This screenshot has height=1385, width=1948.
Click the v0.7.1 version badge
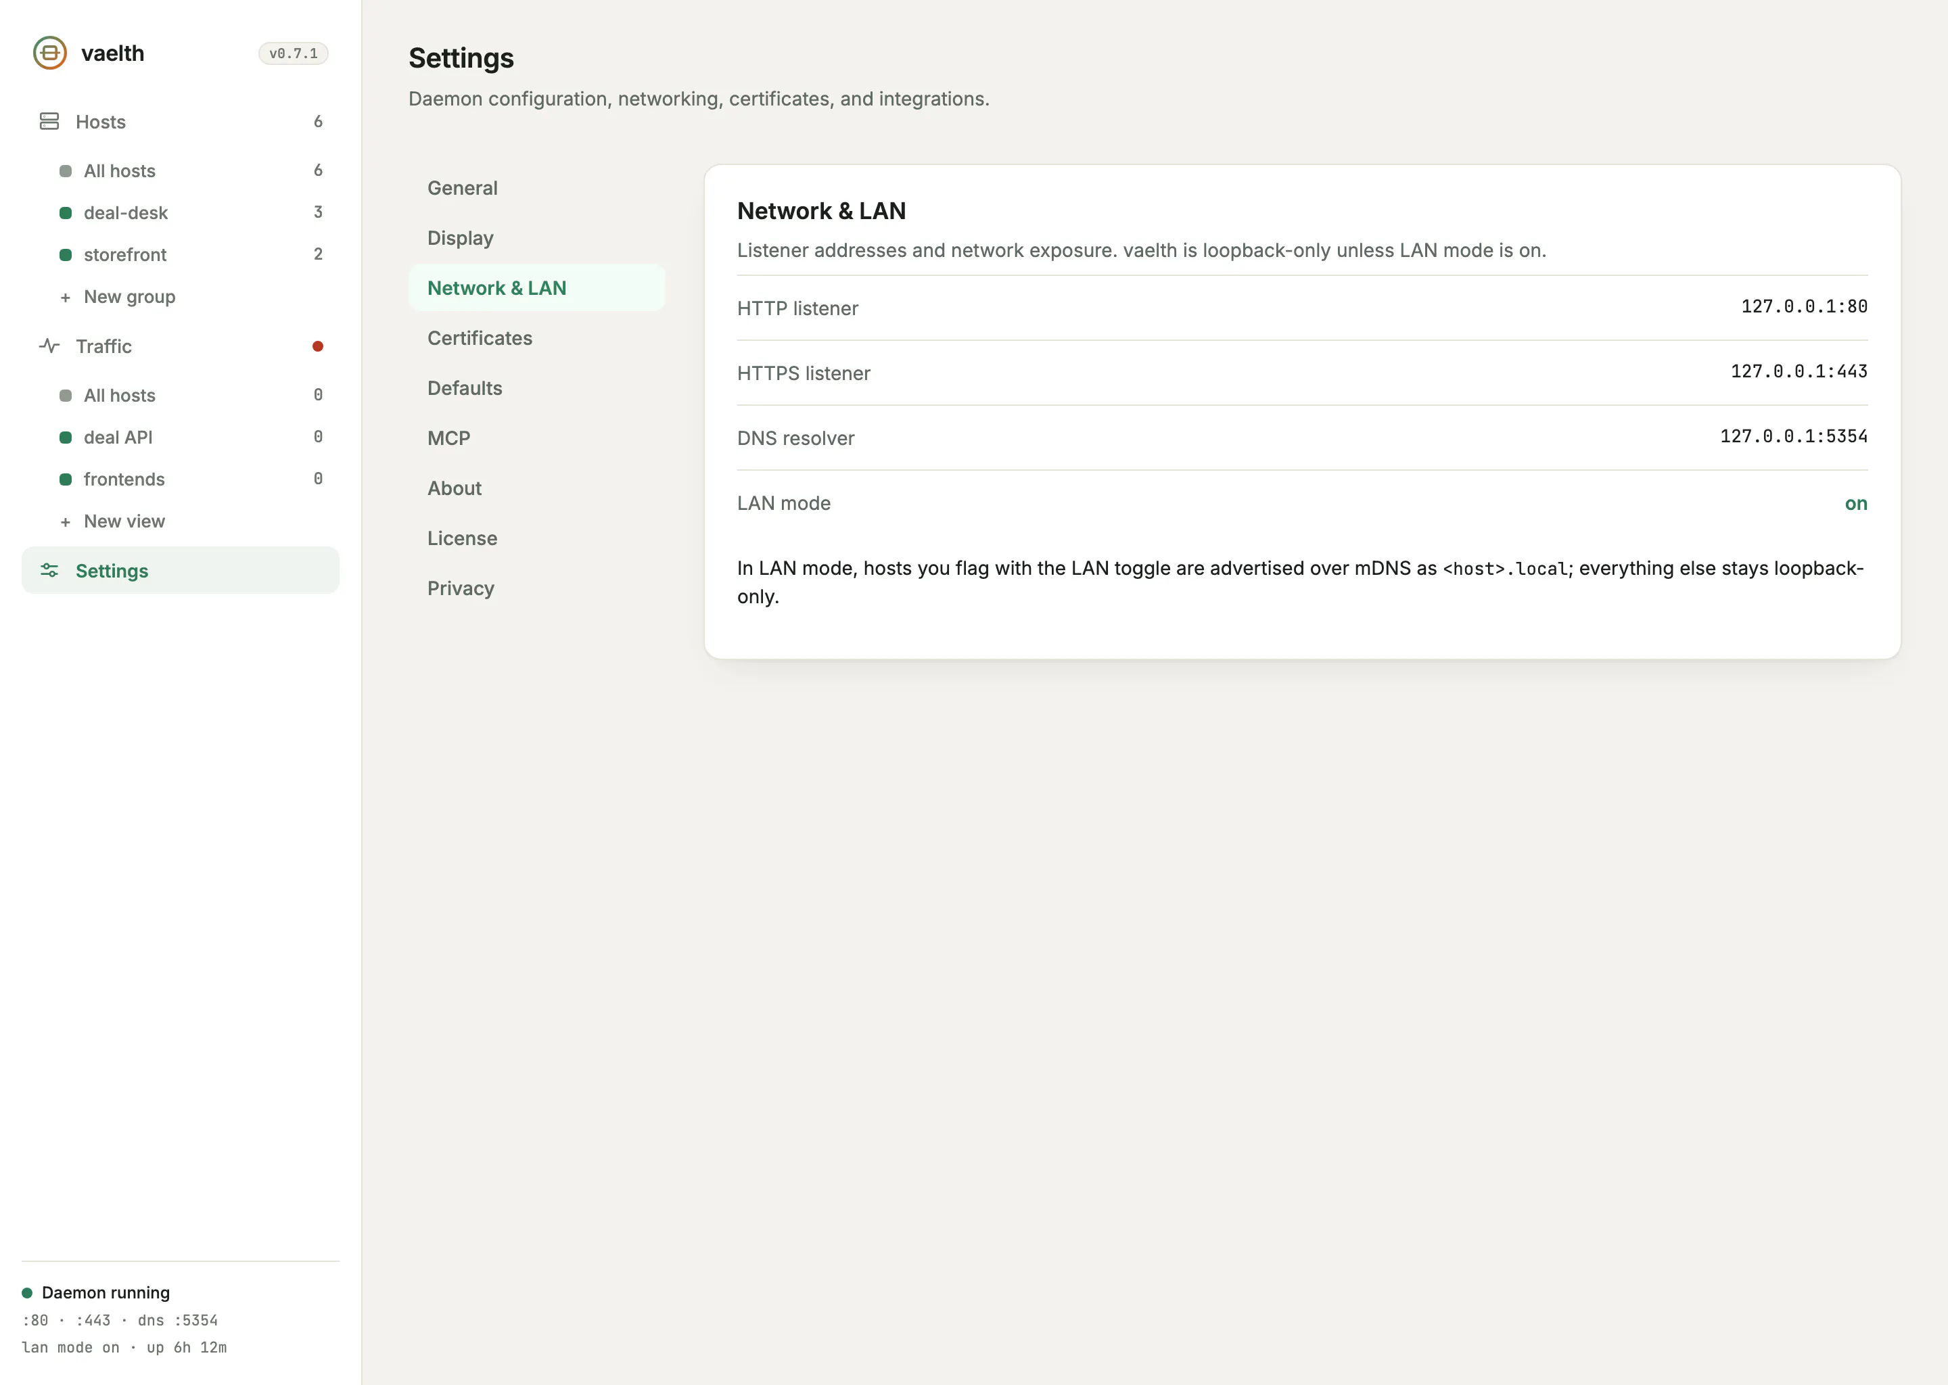[294, 53]
